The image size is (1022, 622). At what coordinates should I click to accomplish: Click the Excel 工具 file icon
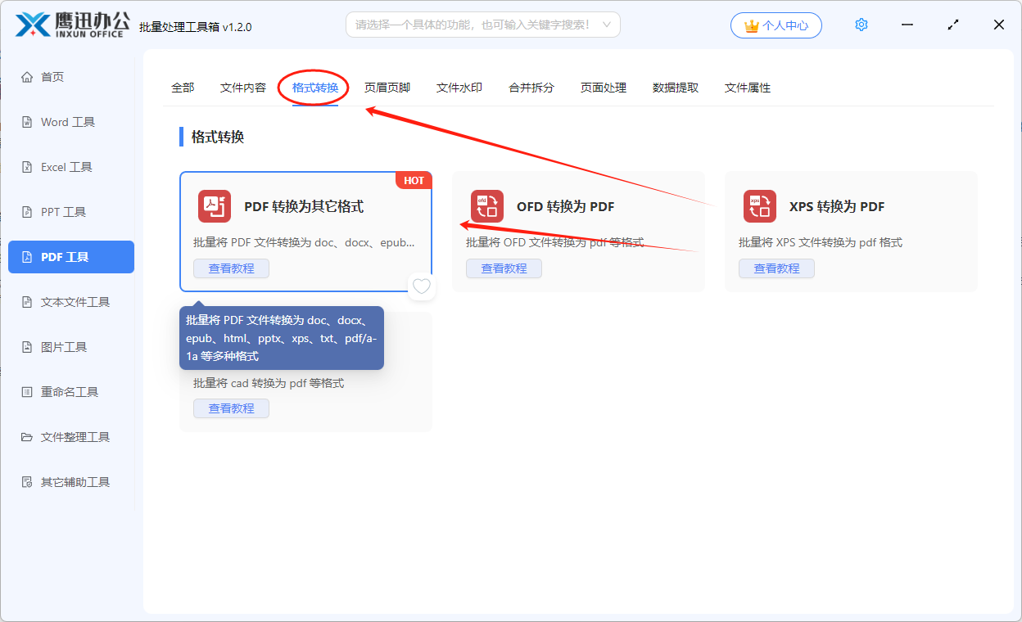[x=27, y=167]
